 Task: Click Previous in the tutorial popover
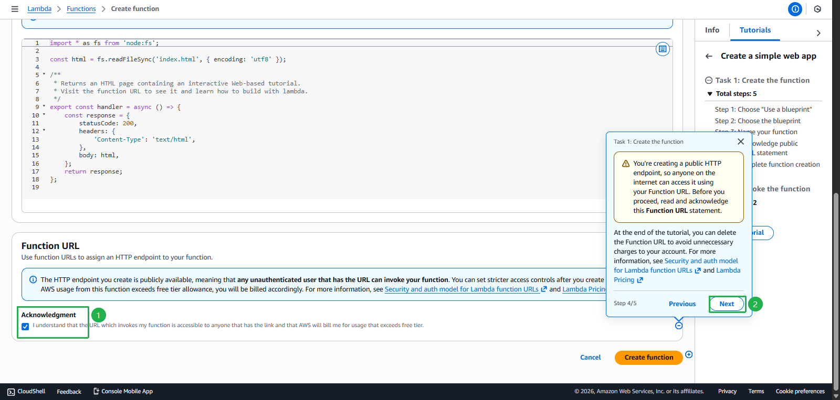[682, 304]
